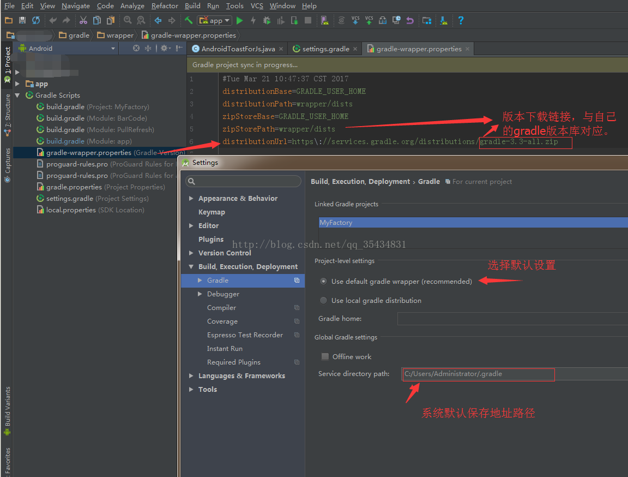Screen dimensions: 628x477
Task: Collapse the Build, Execution, Deployment section
Action: (191, 266)
